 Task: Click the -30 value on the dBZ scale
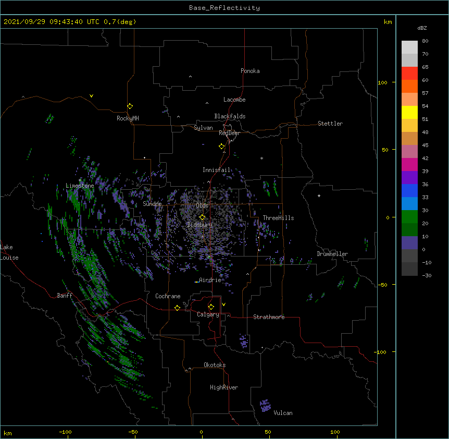427,275
